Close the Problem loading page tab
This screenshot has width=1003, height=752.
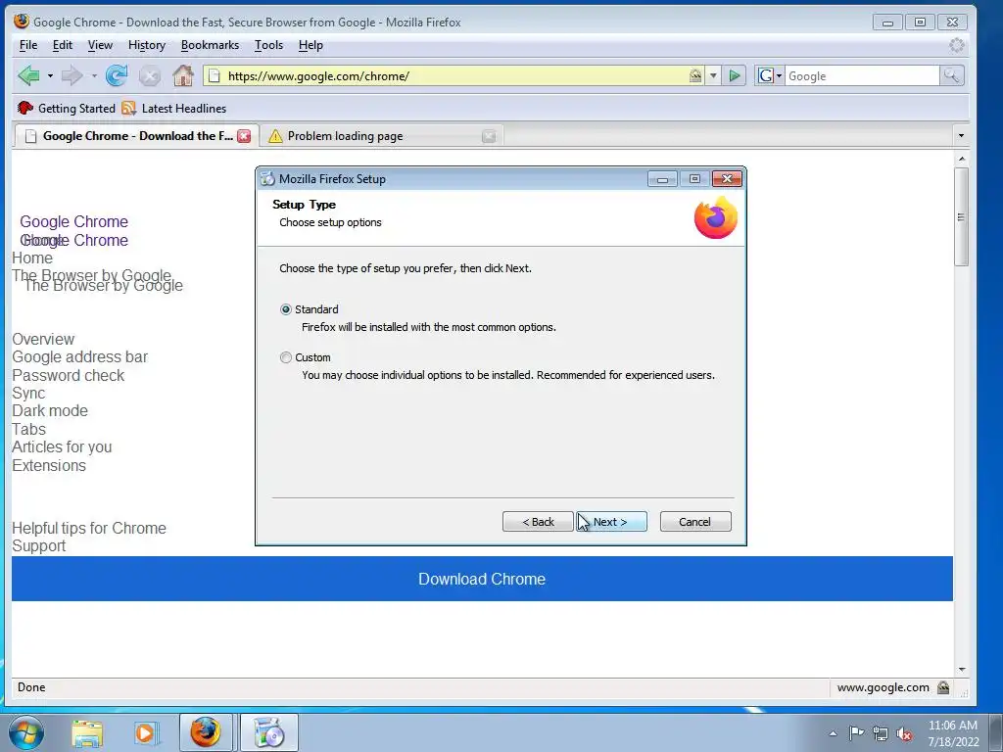(x=489, y=135)
